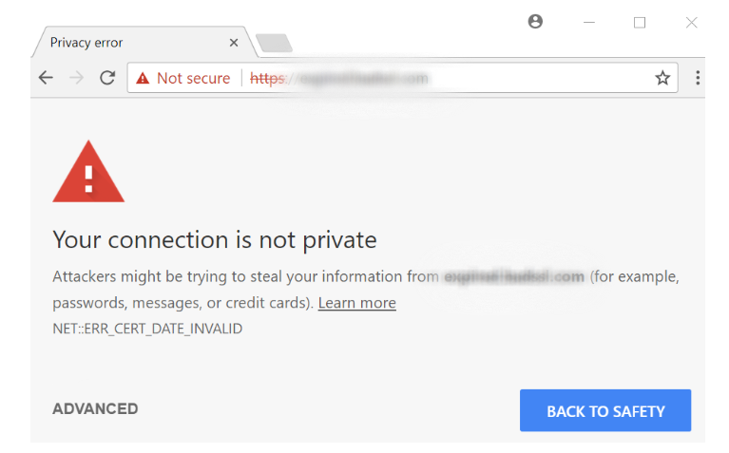Close the Privacy error tab
The height and width of the screenshot is (453, 729).
coord(234,43)
